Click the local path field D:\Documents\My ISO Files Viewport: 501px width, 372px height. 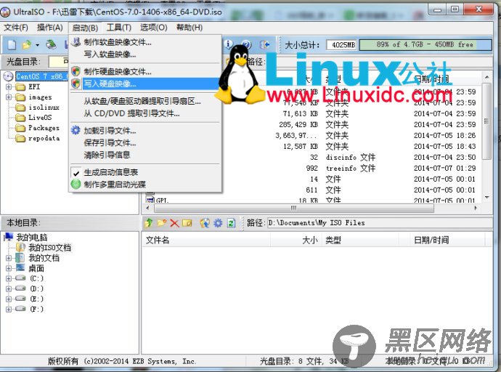tap(378, 223)
